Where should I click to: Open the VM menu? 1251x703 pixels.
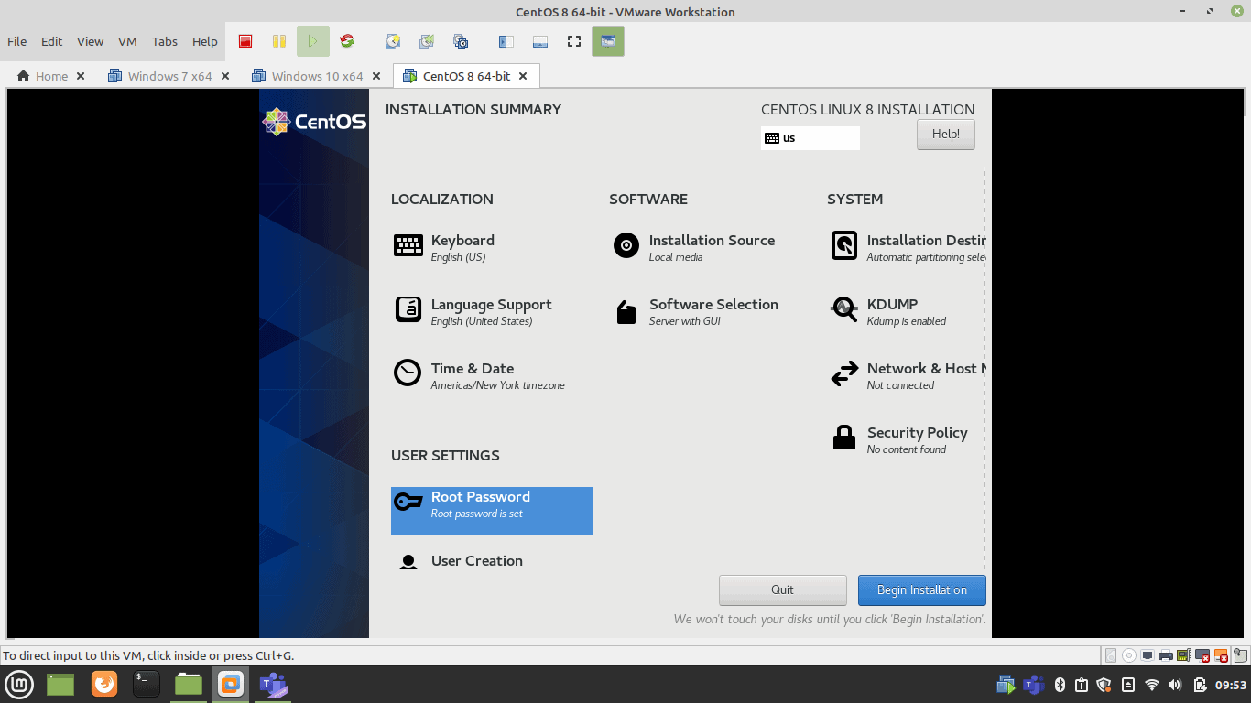click(x=127, y=41)
